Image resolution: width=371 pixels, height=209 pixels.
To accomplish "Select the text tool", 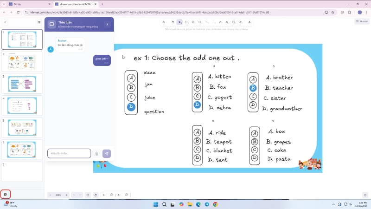I will click(227, 22).
